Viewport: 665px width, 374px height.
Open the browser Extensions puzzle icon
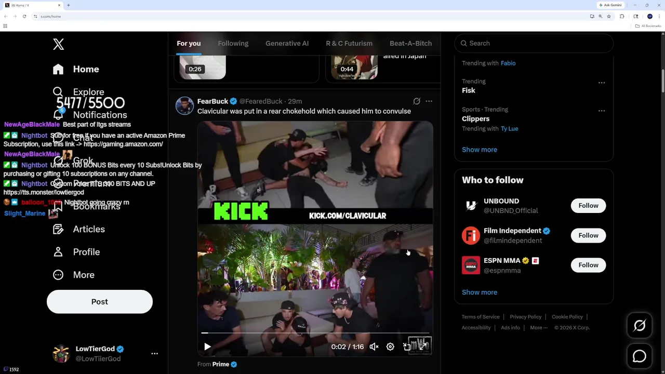point(622,16)
